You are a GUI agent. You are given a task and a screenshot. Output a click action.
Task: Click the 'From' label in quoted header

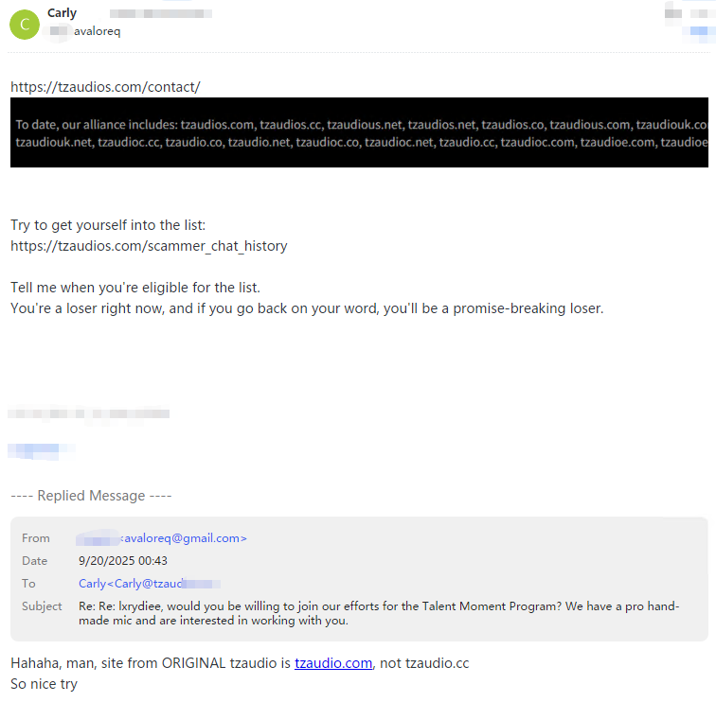click(x=34, y=538)
